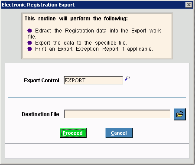Click the heading This routine will perform
Image resolution: width=195 pixels, height=165 pixels.
click(76, 19)
